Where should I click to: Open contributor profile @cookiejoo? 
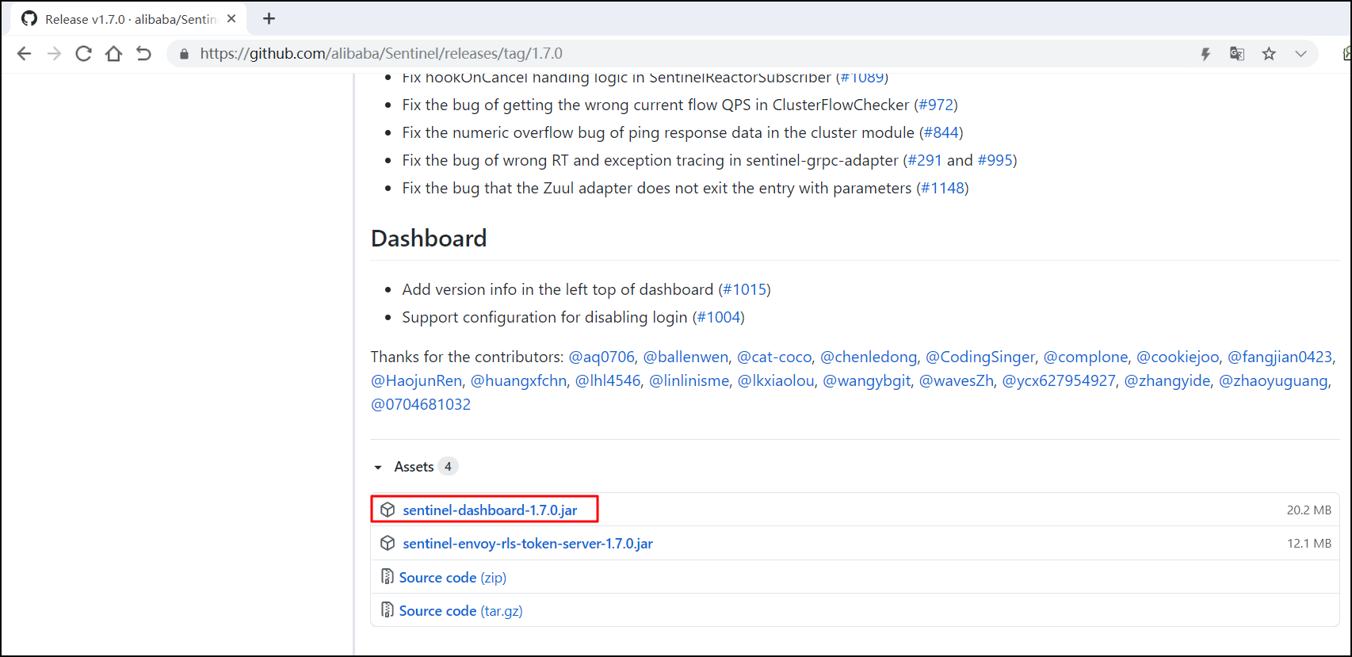pyautogui.click(x=1178, y=357)
